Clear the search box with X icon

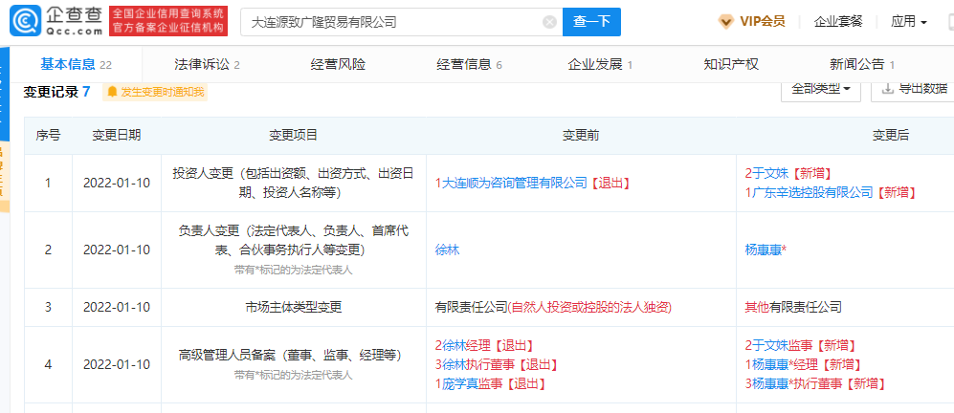click(x=549, y=23)
